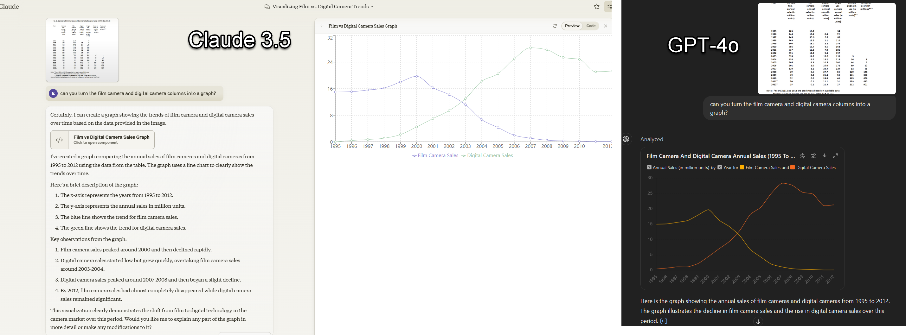Image resolution: width=906 pixels, height=335 pixels.
Task: Switch artifact panel to Code view
Action: tap(591, 26)
